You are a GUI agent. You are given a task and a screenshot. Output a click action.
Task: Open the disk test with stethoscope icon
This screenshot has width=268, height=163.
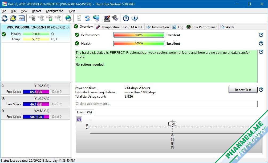tap(32, 18)
